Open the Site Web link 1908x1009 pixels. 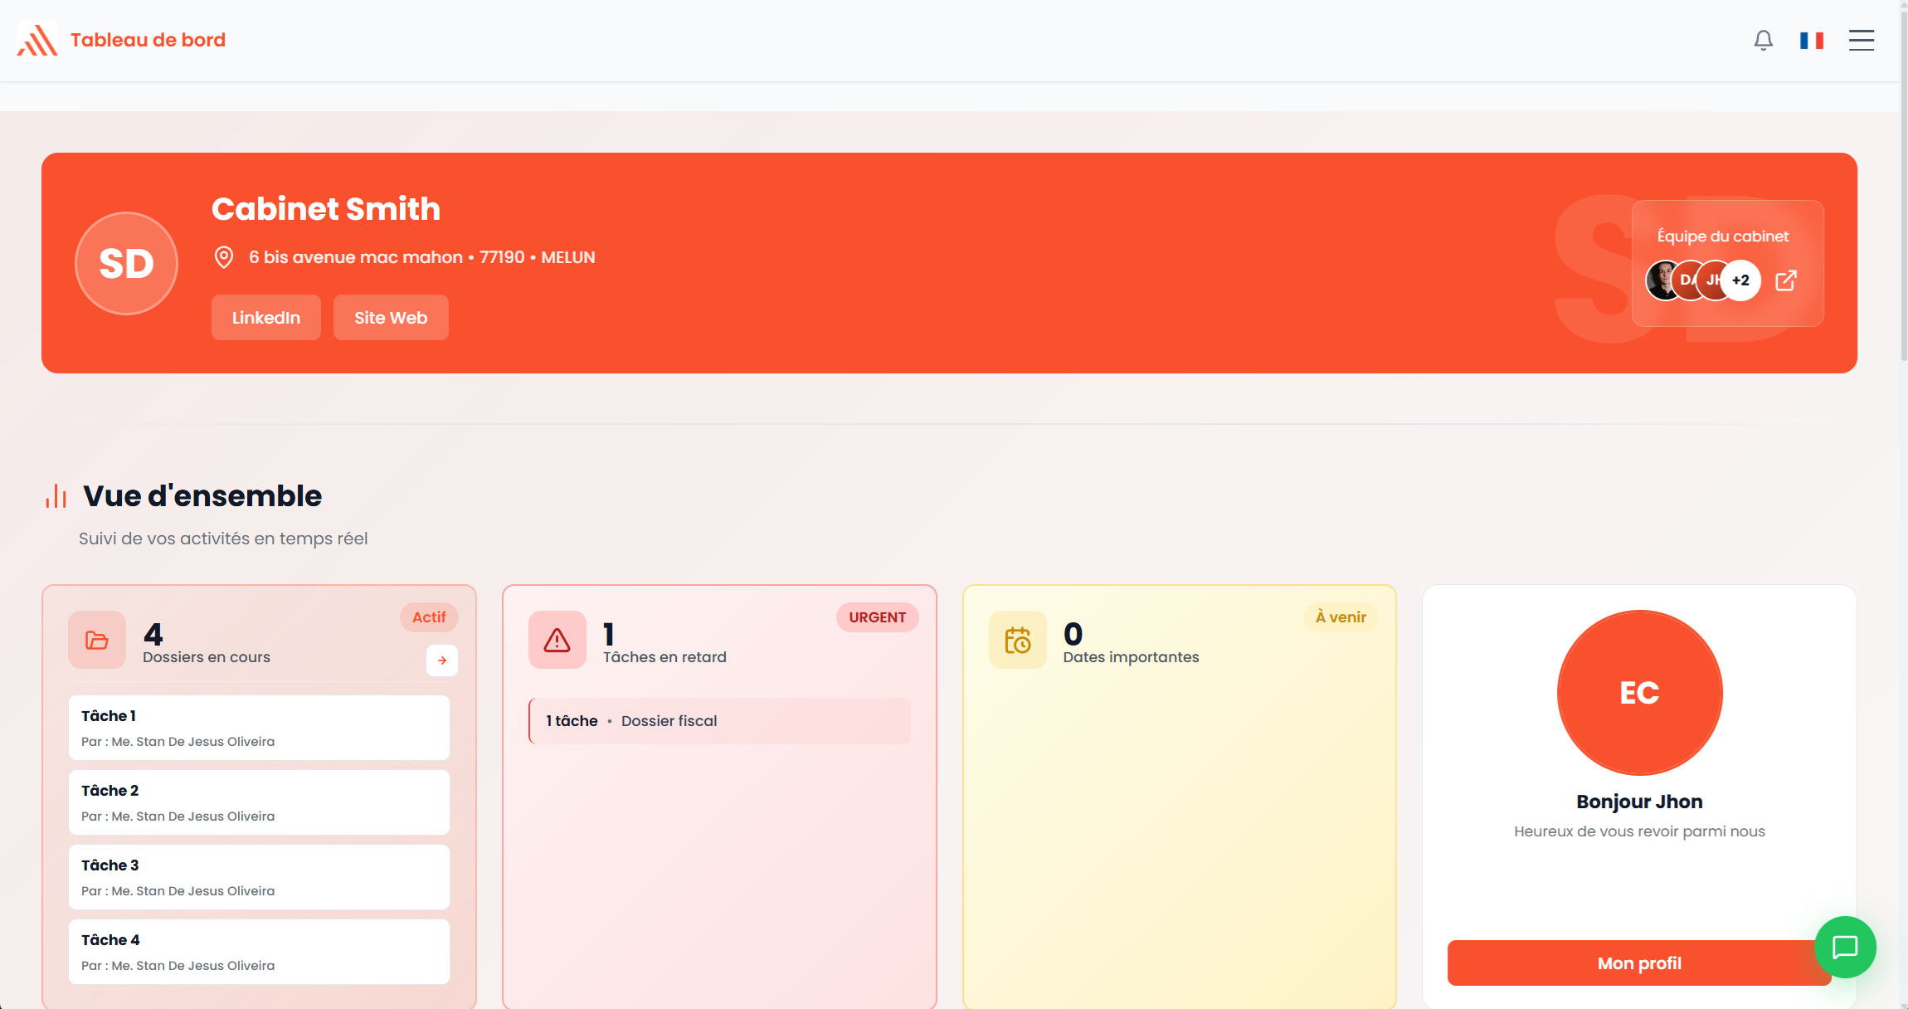point(391,317)
